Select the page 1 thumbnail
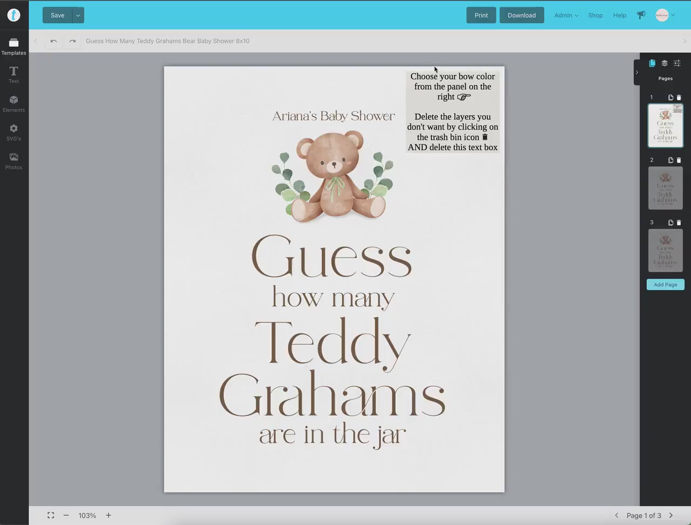Viewport: 691px width, 525px height. [665, 125]
